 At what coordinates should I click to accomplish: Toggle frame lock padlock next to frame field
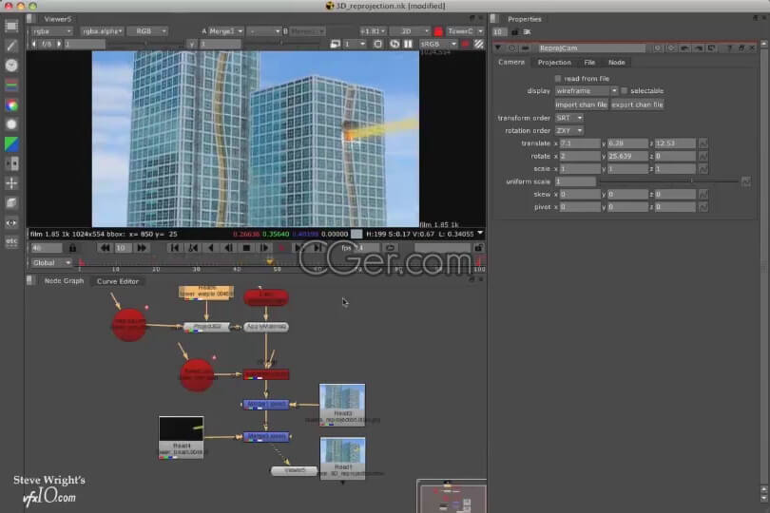[72, 248]
